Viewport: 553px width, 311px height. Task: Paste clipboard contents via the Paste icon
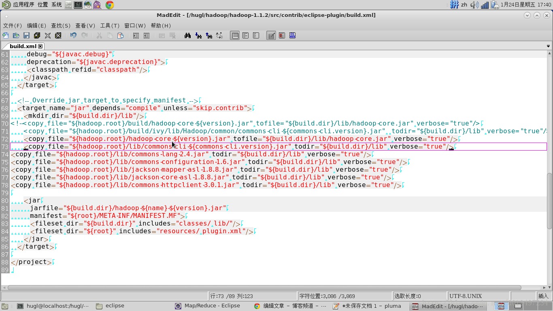click(120, 35)
